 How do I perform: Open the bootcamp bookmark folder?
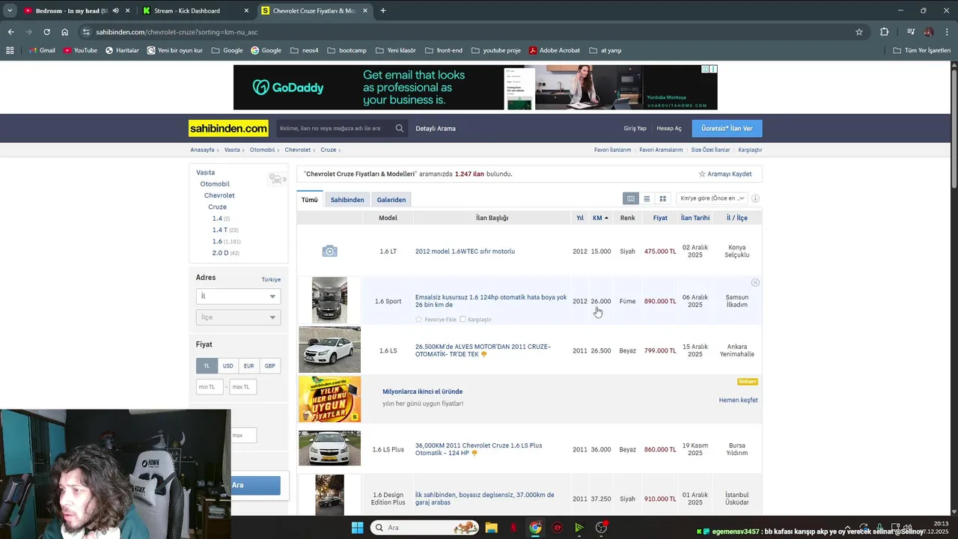click(x=347, y=50)
